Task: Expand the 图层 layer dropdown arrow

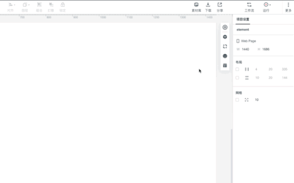Action: pyautogui.click(x=29, y=5)
